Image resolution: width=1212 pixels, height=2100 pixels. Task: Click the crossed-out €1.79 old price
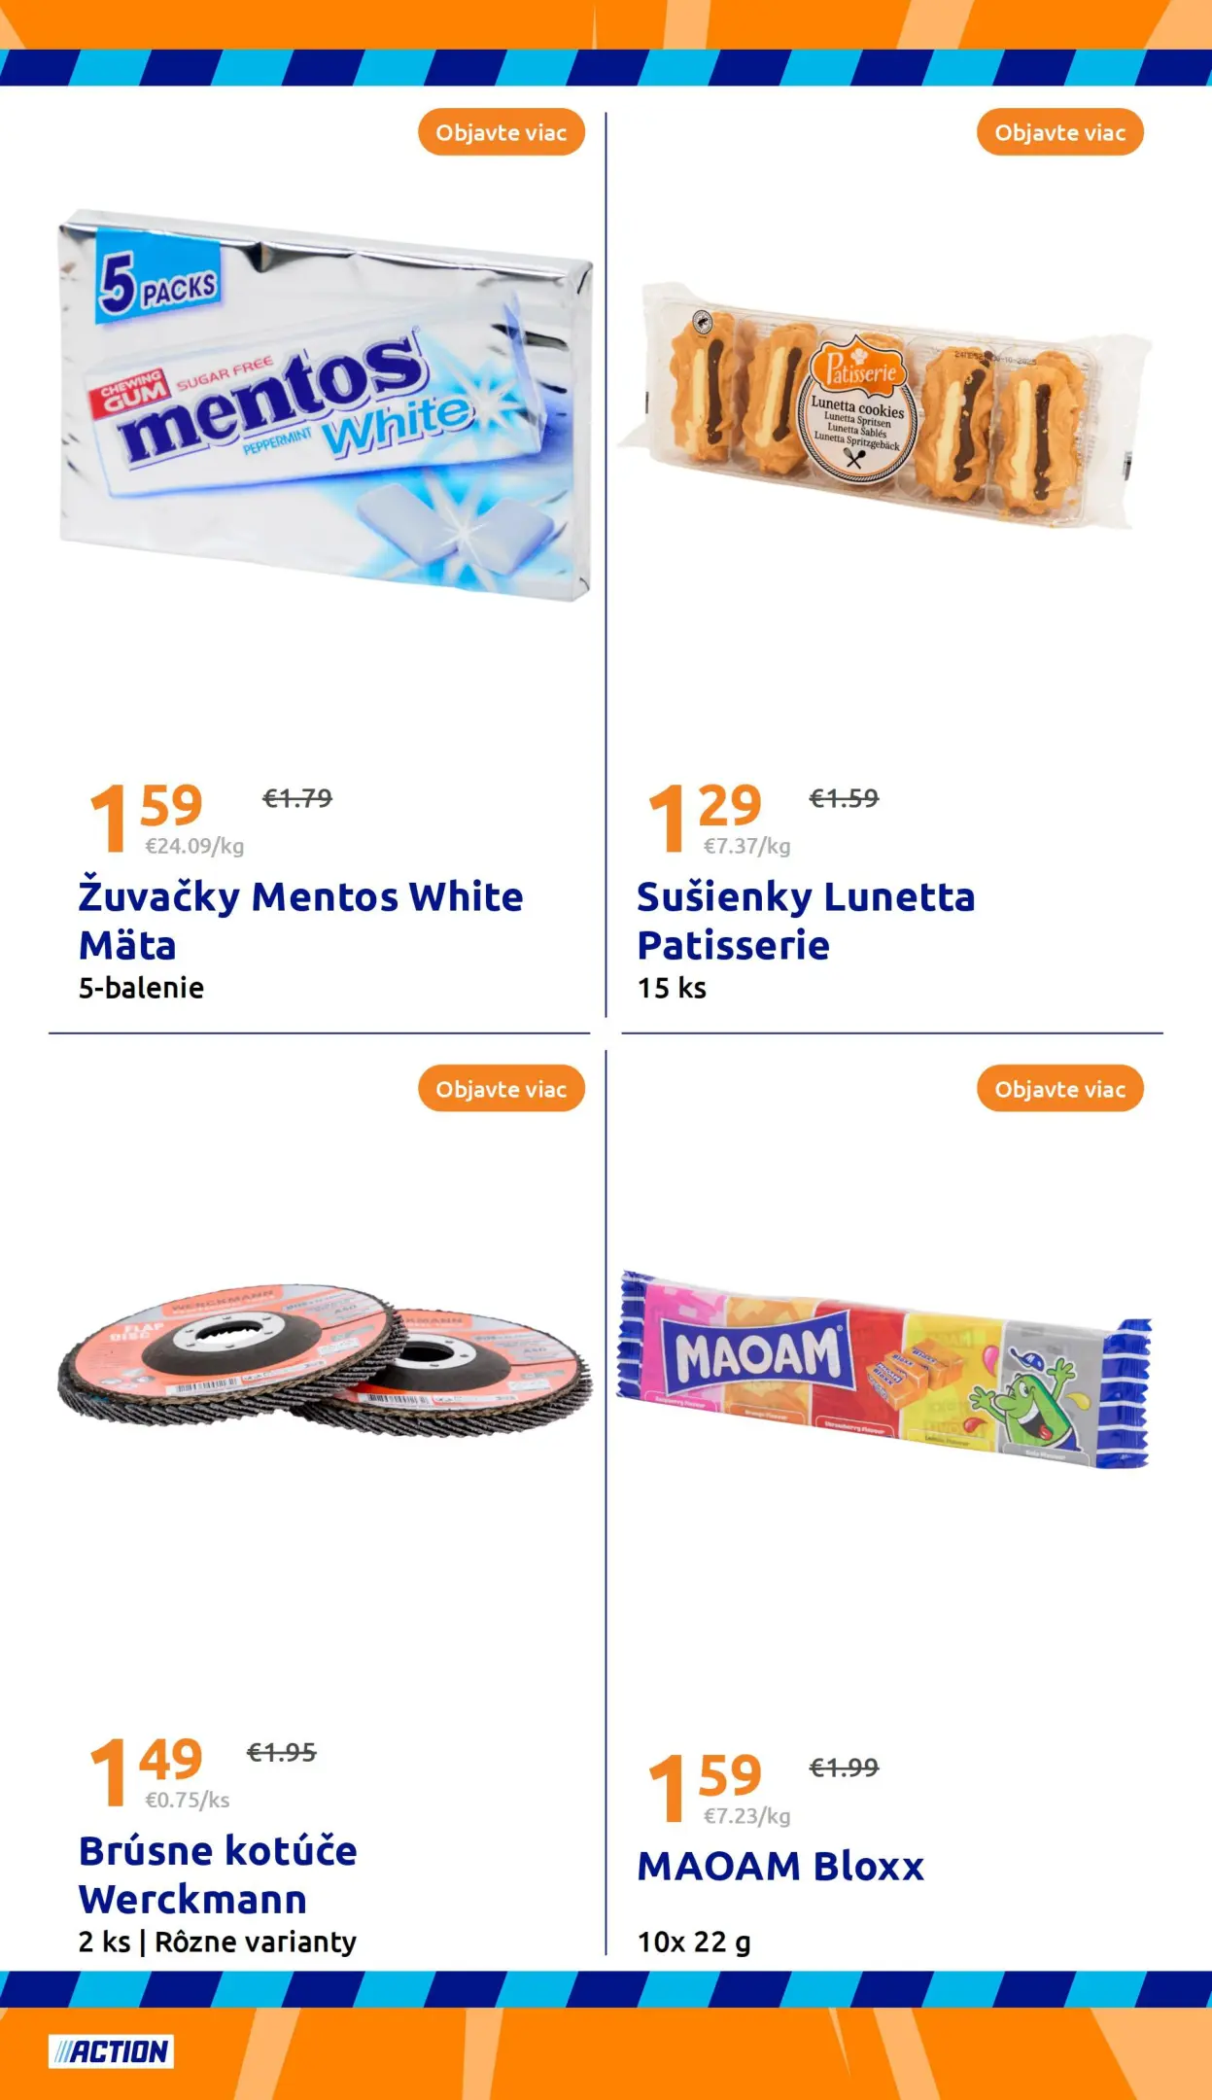pos(297,798)
